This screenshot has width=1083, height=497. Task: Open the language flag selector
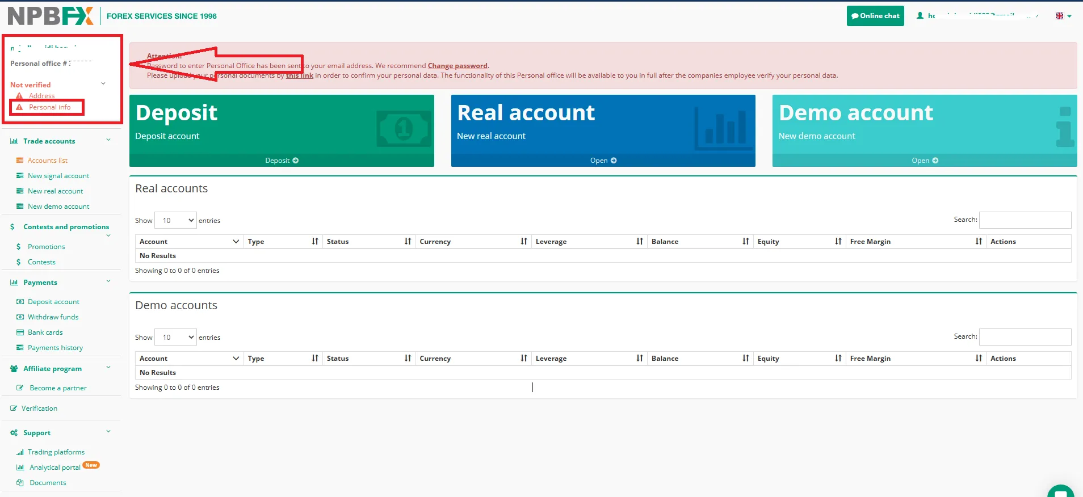[x=1063, y=16]
